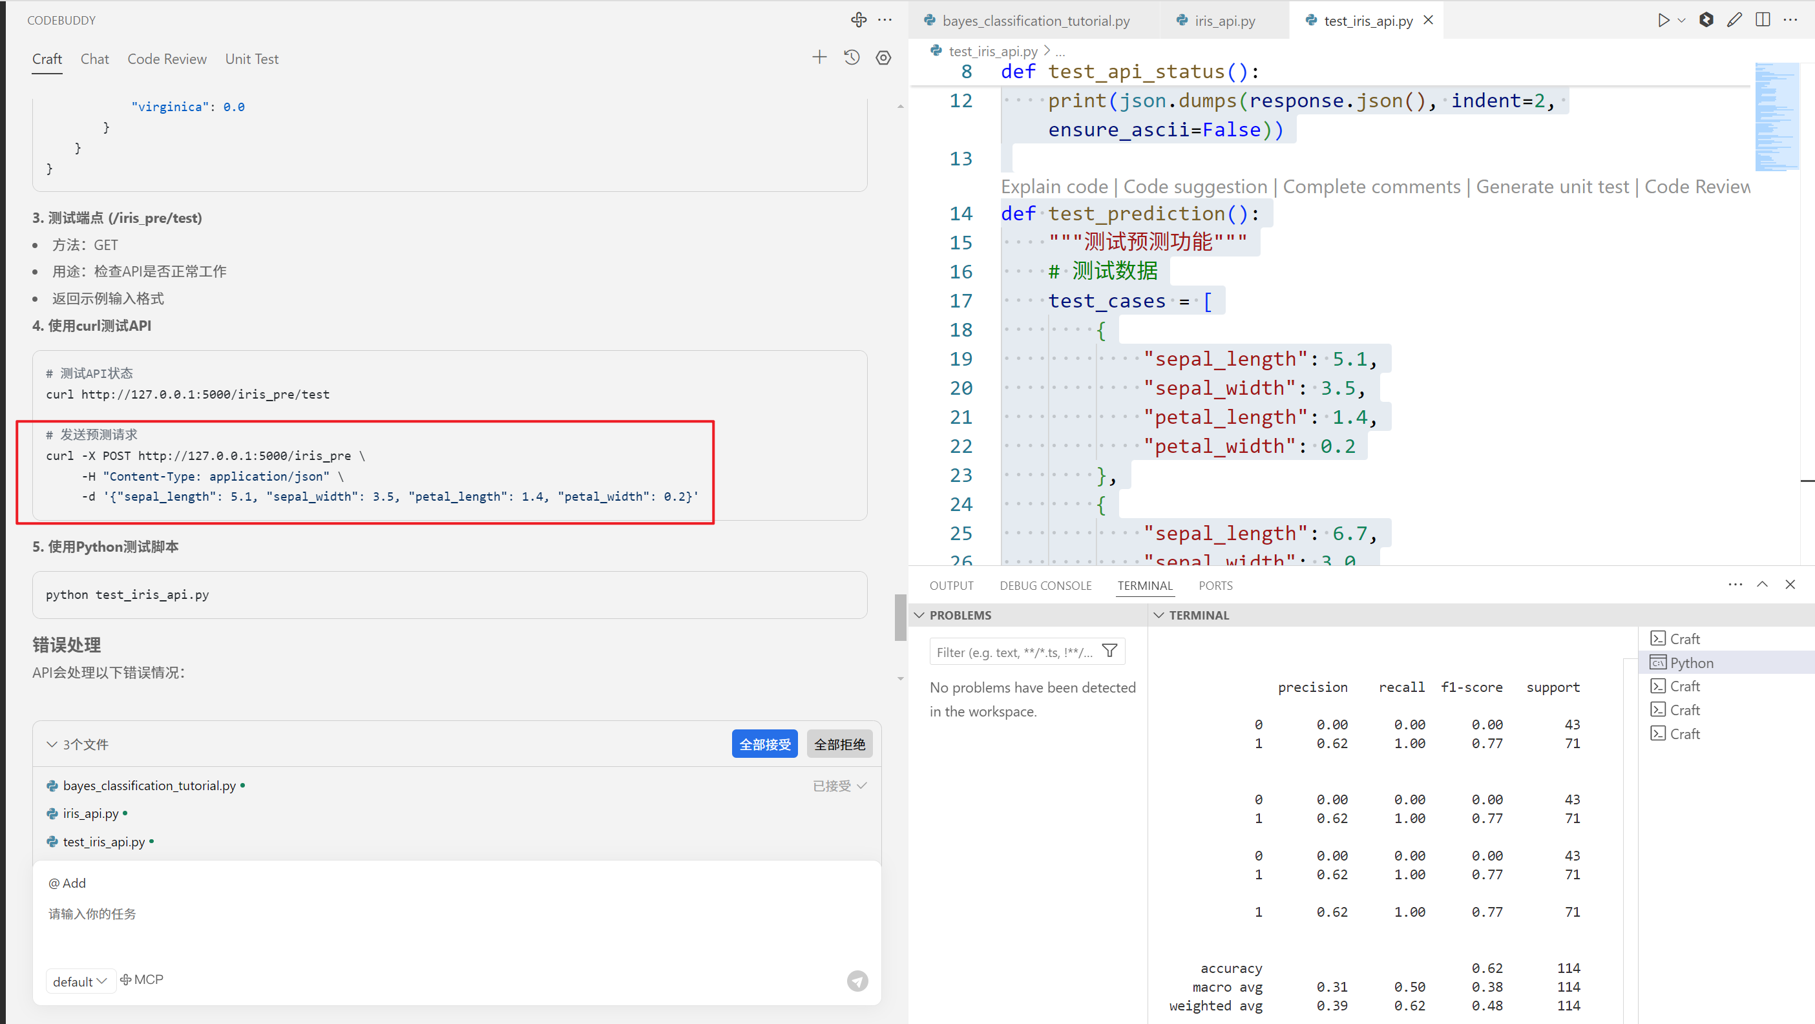
Task: Collapse the TERMINAL section
Action: coord(1159,615)
